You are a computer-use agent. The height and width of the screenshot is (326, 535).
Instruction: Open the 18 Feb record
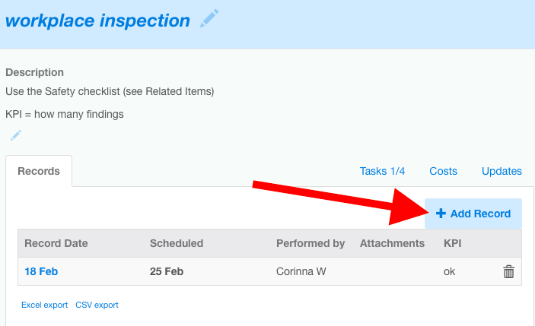pos(41,271)
